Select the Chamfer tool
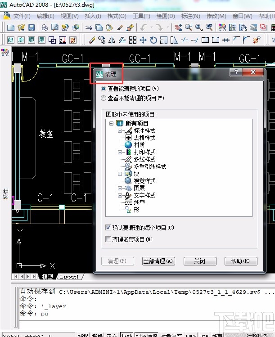The height and width of the screenshot is (337, 275). 236,40
